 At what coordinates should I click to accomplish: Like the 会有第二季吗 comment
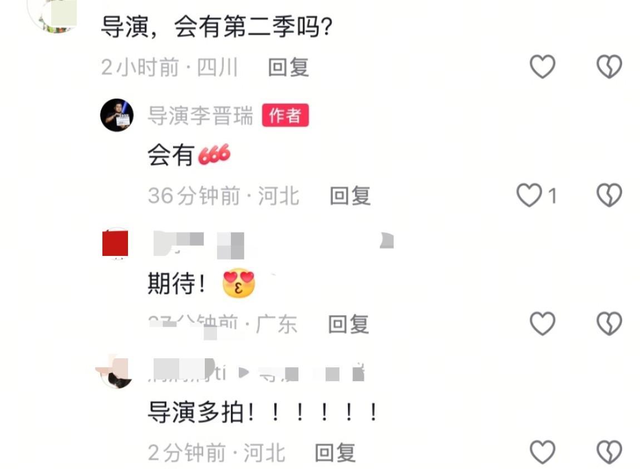tap(543, 67)
